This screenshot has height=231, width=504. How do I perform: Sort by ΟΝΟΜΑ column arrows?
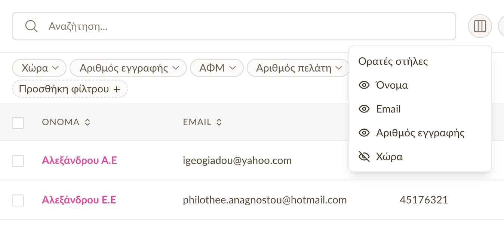click(87, 122)
